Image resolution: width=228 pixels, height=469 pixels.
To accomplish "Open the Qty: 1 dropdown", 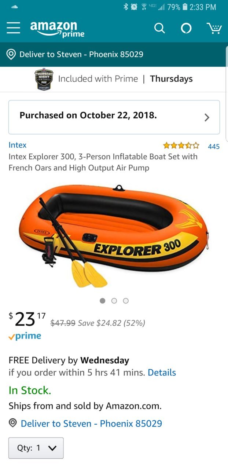I will click(36, 448).
